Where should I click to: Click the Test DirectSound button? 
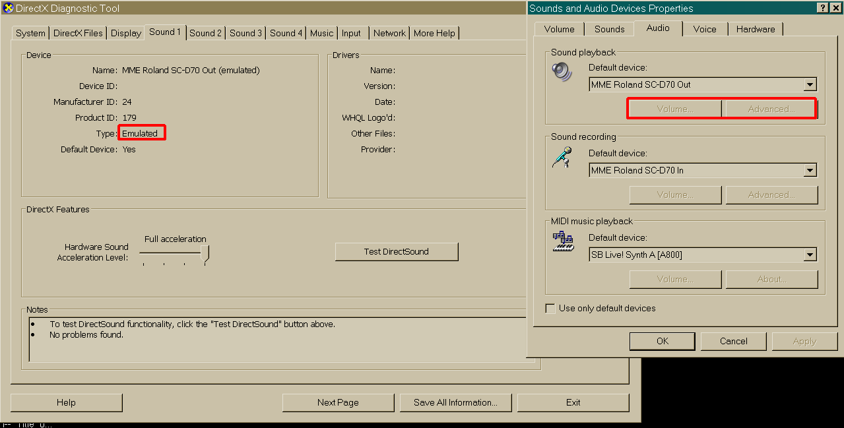(x=397, y=251)
